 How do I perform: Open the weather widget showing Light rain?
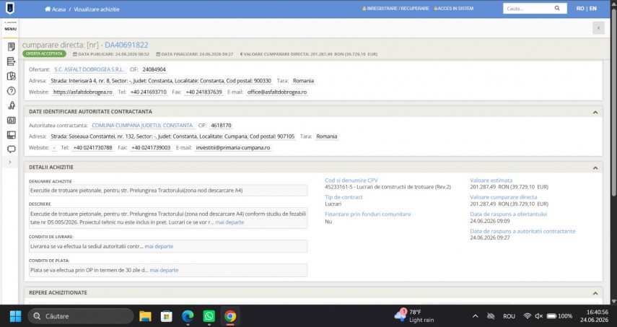[414, 316]
